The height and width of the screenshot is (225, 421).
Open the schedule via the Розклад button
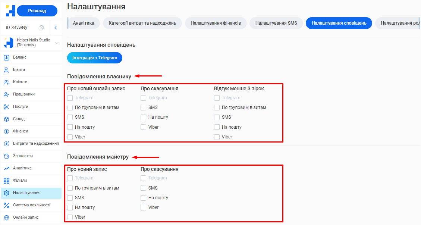37,11
